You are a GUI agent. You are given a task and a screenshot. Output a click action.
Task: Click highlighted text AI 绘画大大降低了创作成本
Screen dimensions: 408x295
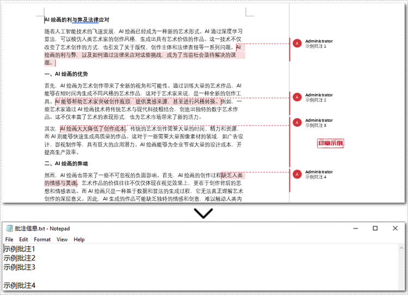[x=92, y=128]
